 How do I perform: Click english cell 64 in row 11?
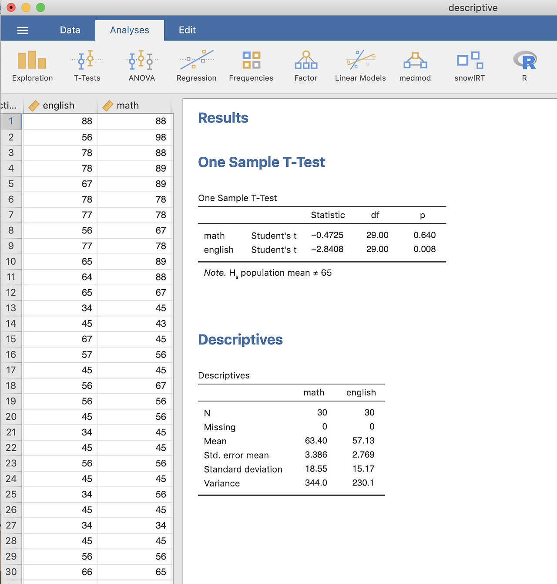click(x=60, y=277)
